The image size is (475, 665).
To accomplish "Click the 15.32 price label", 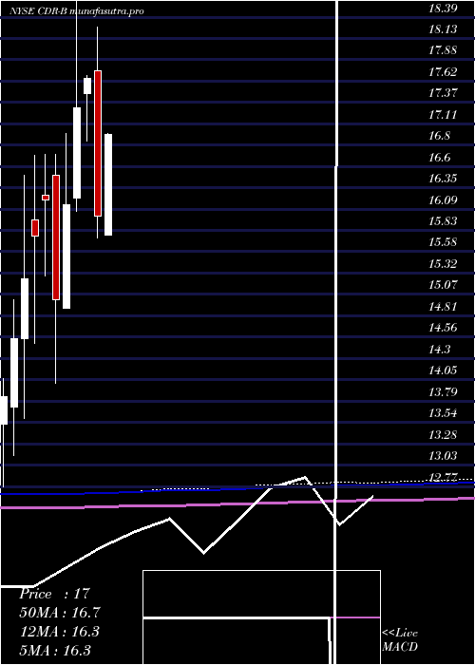I will tap(443, 263).
